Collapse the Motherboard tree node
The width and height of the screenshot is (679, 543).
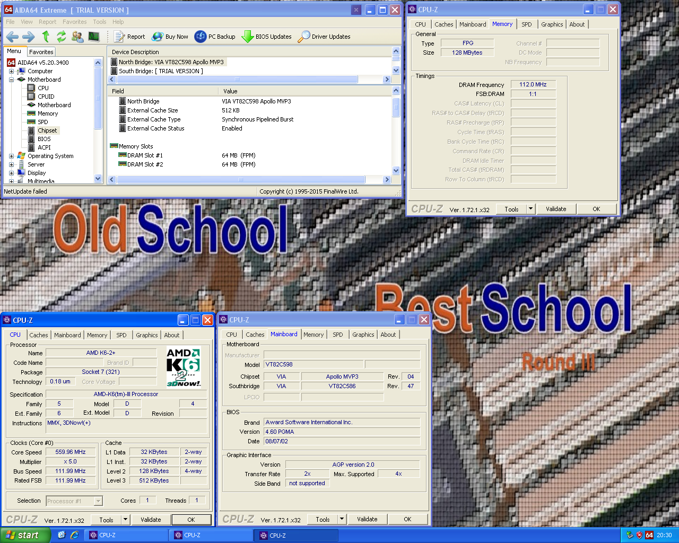11,80
